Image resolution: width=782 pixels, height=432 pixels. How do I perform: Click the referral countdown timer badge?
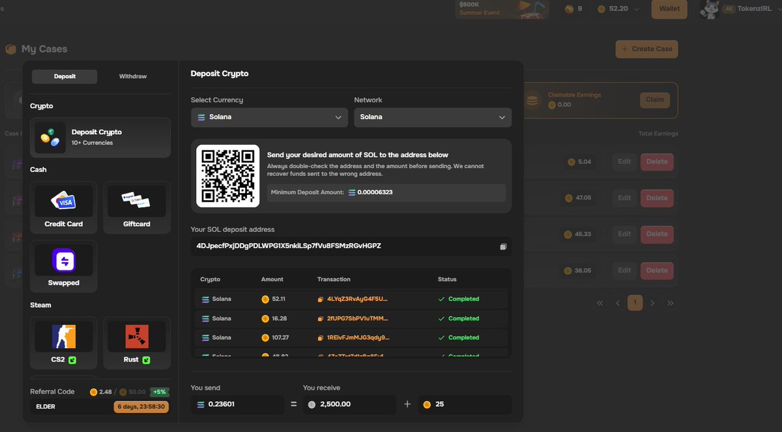pos(141,407)
